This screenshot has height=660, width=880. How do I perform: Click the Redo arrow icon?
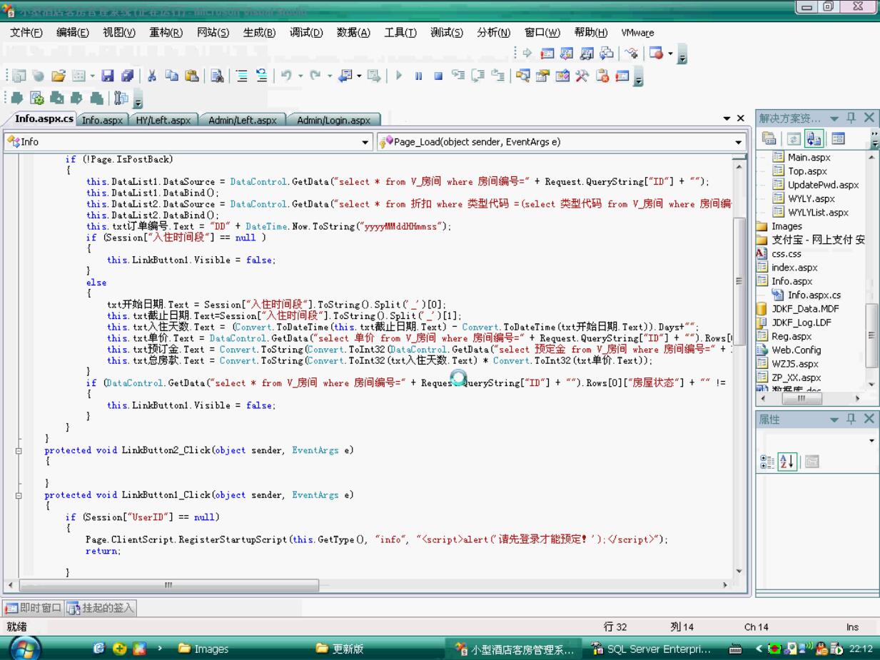click(315, 76)
